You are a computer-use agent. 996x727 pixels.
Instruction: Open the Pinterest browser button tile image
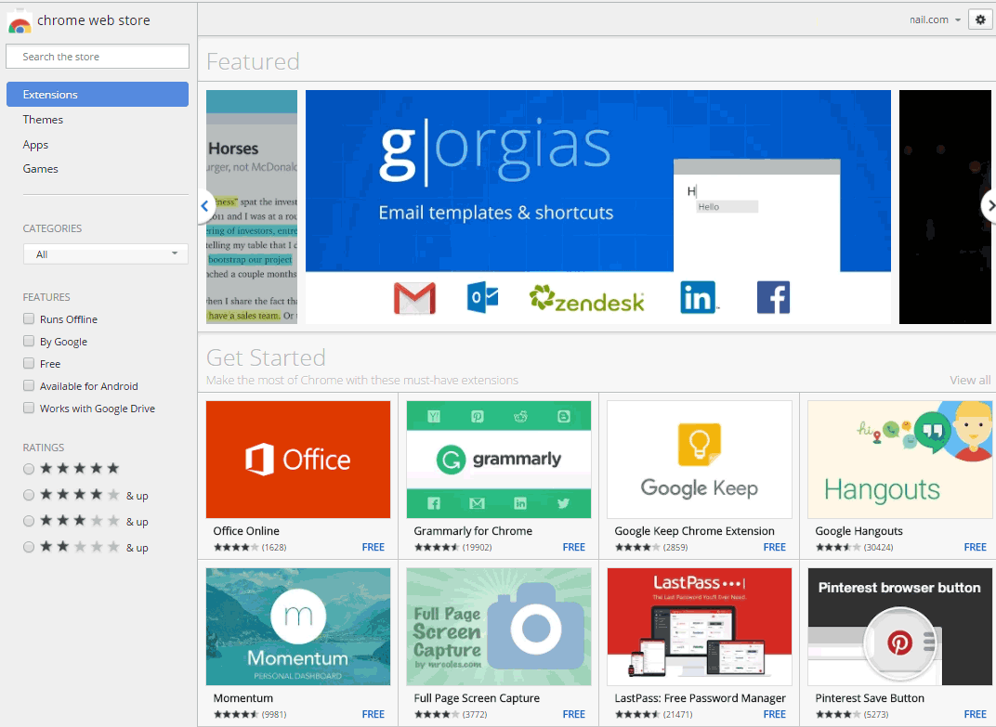[899, 626]
